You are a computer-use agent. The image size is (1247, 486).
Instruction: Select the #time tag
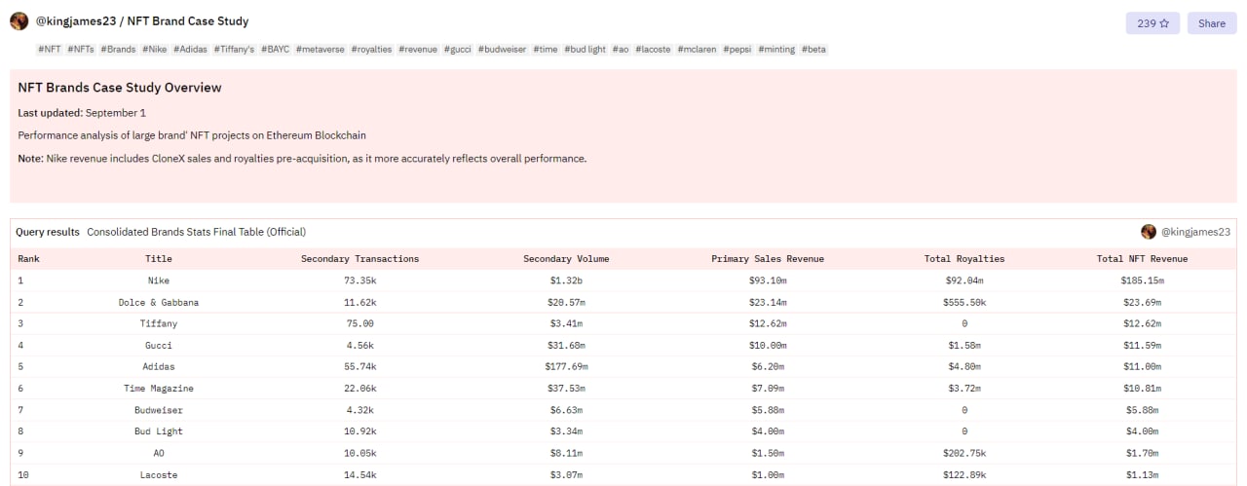546,49
